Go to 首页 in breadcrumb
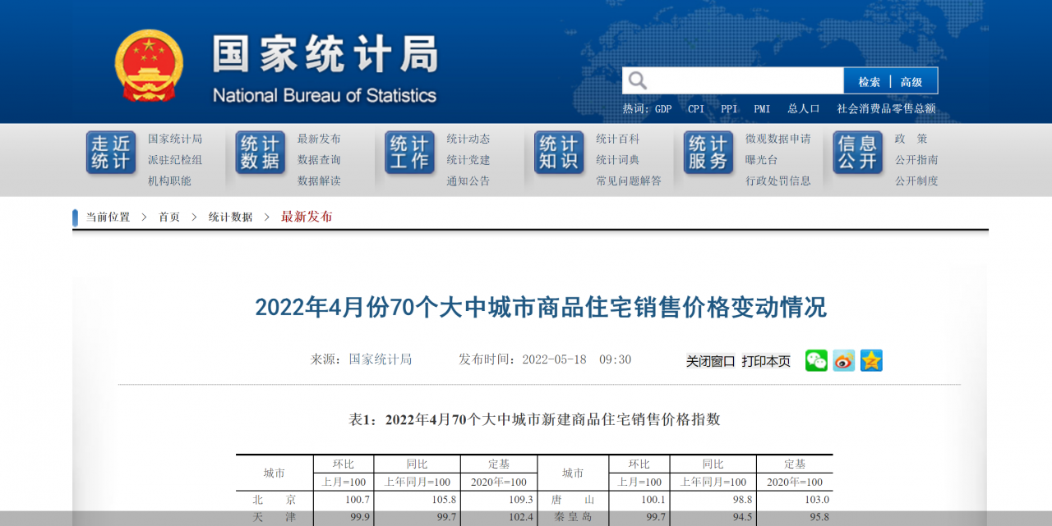The image size is (1052, 526). point(169,217)
